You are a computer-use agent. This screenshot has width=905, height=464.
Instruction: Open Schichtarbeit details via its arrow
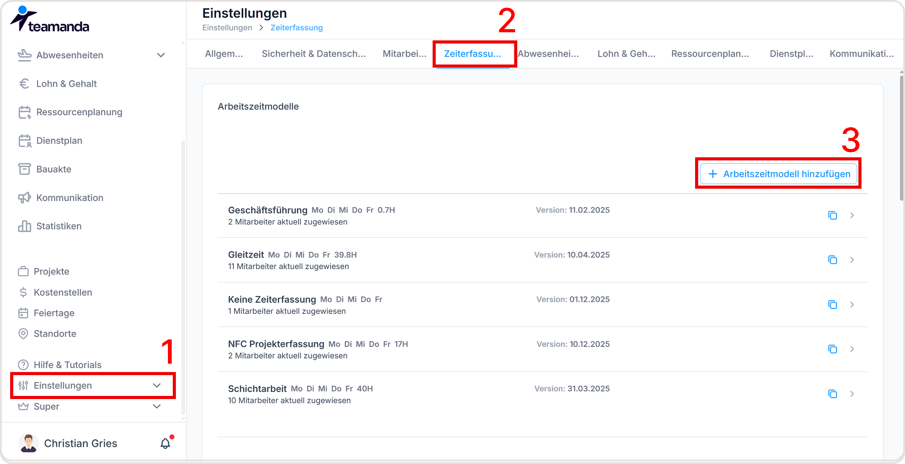[x=852, y=394]
